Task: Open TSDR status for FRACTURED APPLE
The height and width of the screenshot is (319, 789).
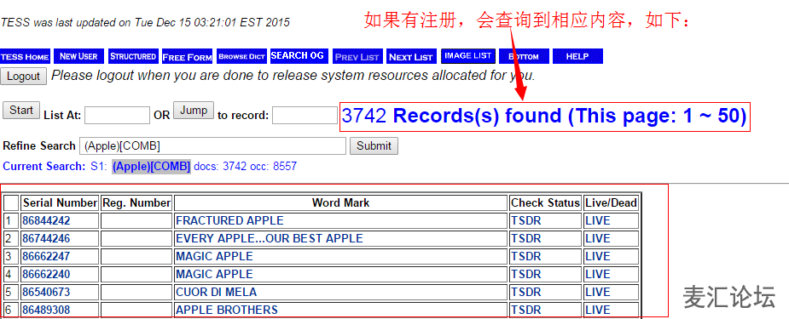Action: 525,220
